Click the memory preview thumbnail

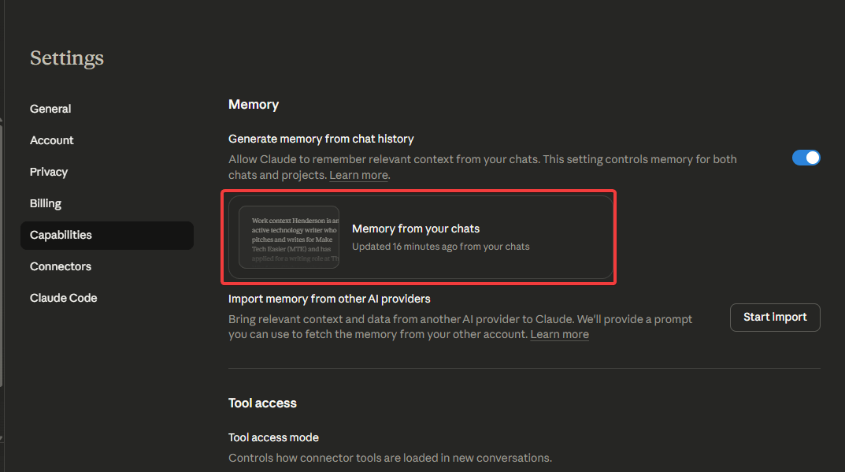point(289,237)
